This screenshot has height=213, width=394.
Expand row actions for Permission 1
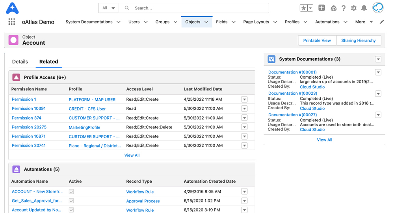(244, 99)
